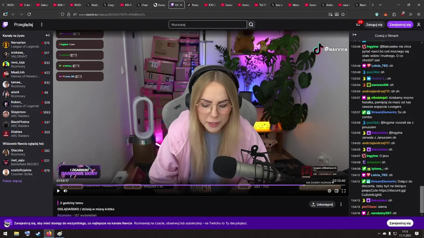Click StreamElements username in combo message
The height and width of the screenshot is (238, 424).
[384, 112]
